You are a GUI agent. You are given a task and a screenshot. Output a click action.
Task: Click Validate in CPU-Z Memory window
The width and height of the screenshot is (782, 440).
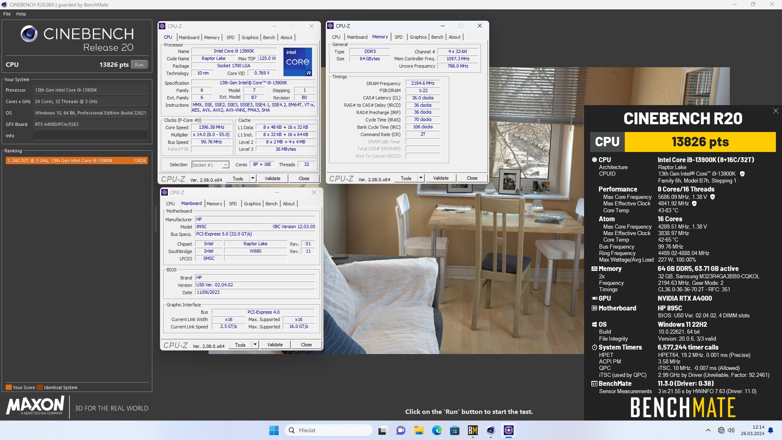(x=441, y=178)
